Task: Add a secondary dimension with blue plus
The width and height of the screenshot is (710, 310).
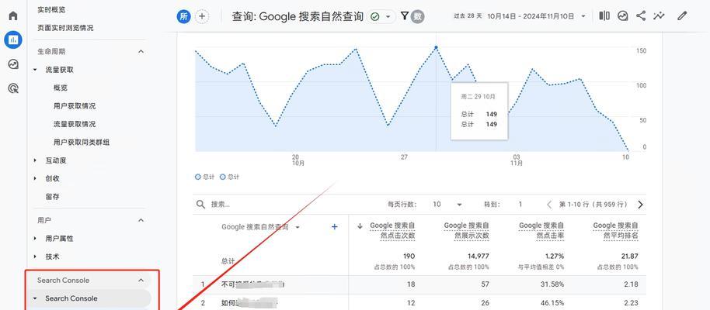Action: click(x=335, y=227)
